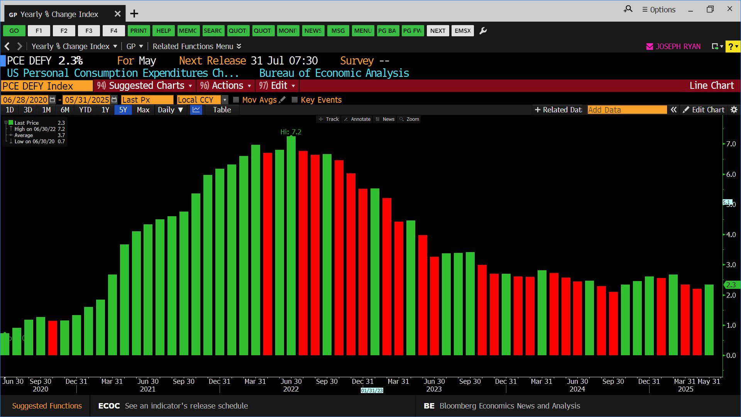Expand the Suggested Charts menu
Screen dimensions: 741x417
click(x=147, y=86)
